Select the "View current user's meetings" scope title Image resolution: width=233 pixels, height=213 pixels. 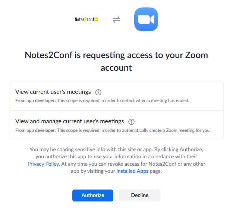[x=53, y=92]
